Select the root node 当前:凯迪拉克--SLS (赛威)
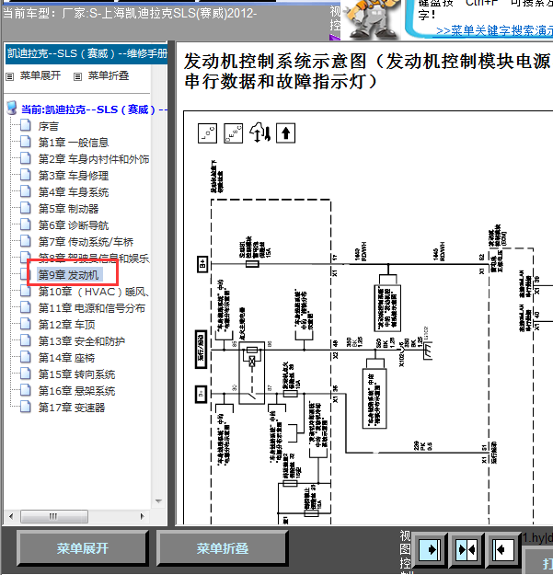The width and height of the screenshot is (553, 575). [94, 109]
